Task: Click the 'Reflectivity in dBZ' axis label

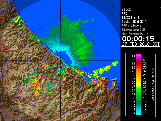Action: pos(153,85)
